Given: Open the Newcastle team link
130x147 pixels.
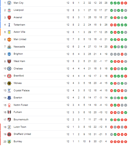Looking at the screenshot, I should pos(19,47).
